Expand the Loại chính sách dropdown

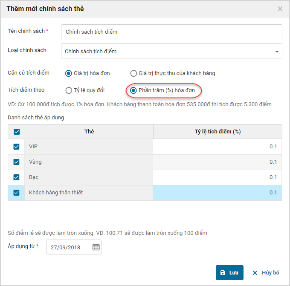[x=171, y=51]
